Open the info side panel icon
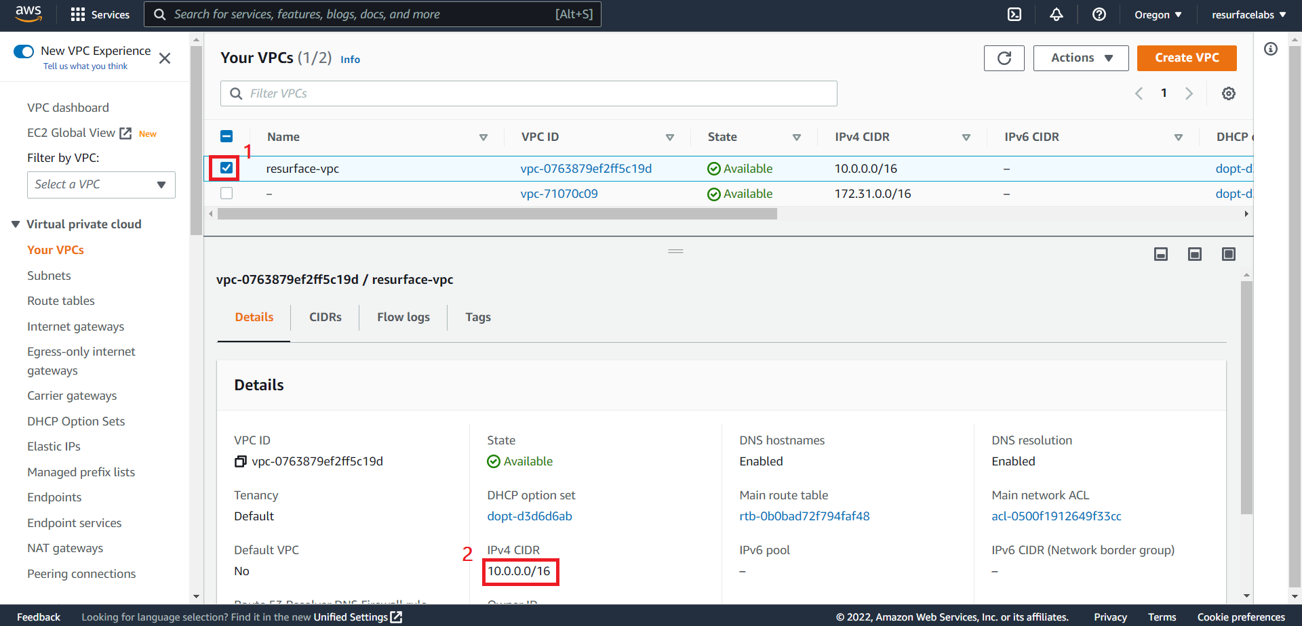The image size is (1302, 626). [x=1271, y=49]
